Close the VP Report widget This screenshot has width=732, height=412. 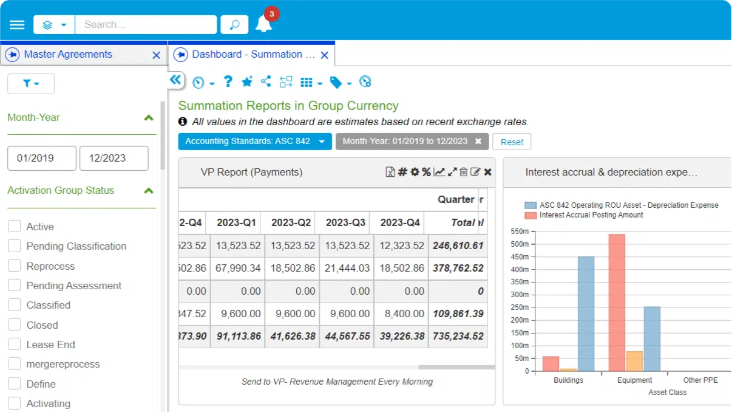(x=487, y=173)
